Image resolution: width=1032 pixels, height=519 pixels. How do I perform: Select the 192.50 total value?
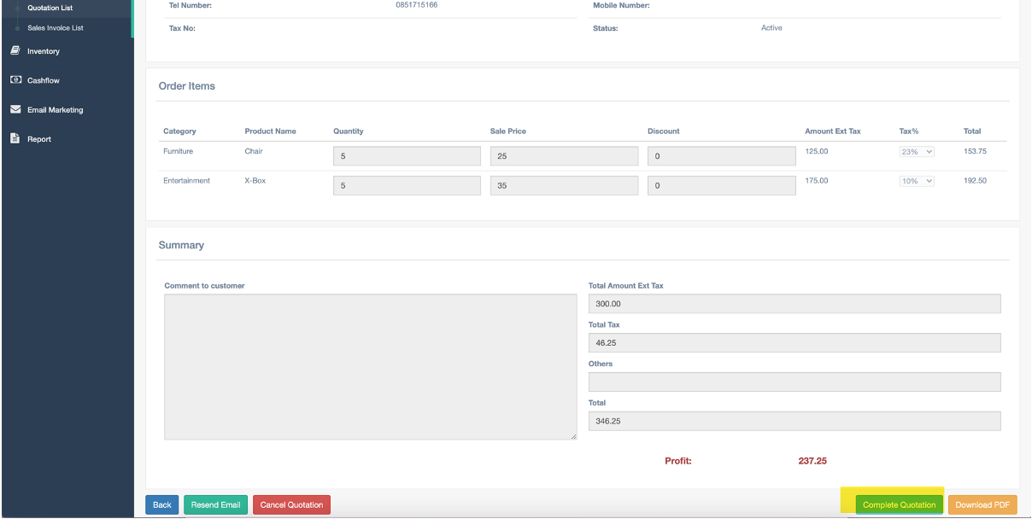[975, 181]
